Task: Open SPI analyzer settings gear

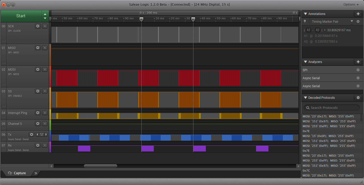Action: [358, 70]
